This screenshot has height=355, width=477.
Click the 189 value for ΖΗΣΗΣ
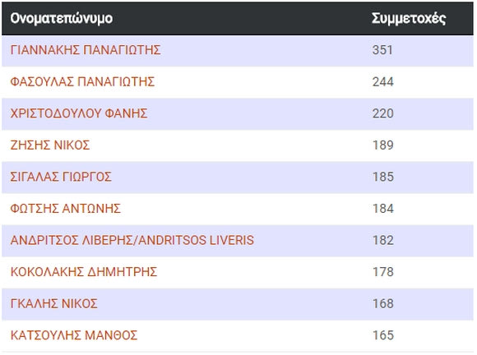383,145
